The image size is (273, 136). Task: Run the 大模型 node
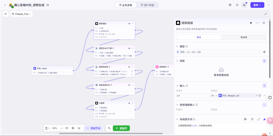click(129, 103)
